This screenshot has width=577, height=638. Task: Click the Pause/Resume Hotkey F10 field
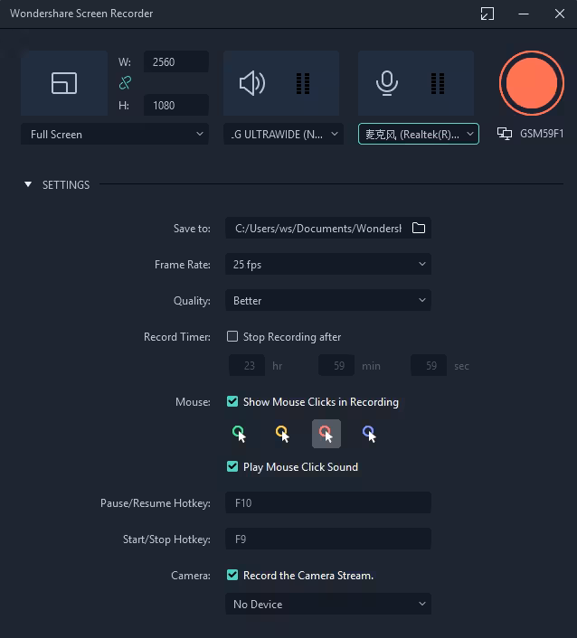pyautogui.click(x=328, y=502)
